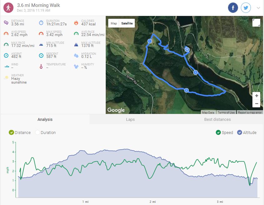
Task: Open the Terms of Use link
Action: [x=226, y=112]
